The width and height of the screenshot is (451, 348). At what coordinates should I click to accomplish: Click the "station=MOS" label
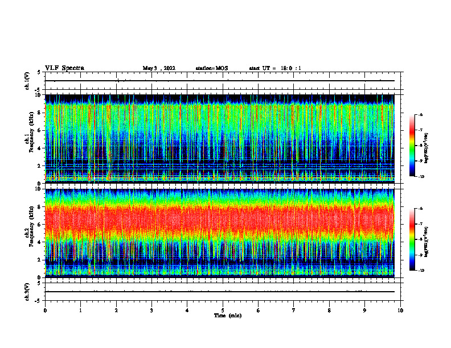click(x=212, y=68)
